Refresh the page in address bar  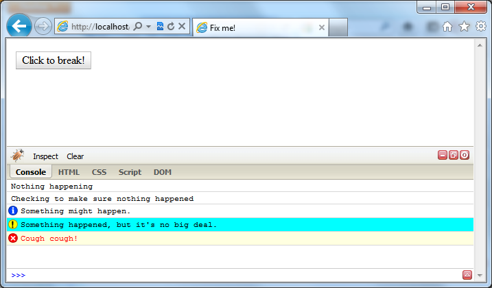coord(171,27)
